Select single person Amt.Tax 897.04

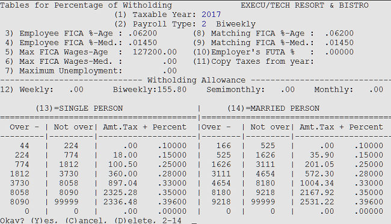pos(123,183)
